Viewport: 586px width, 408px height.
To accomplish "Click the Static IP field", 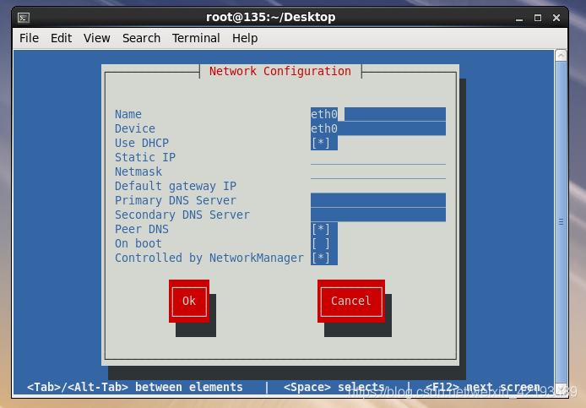I will [377, 157].
